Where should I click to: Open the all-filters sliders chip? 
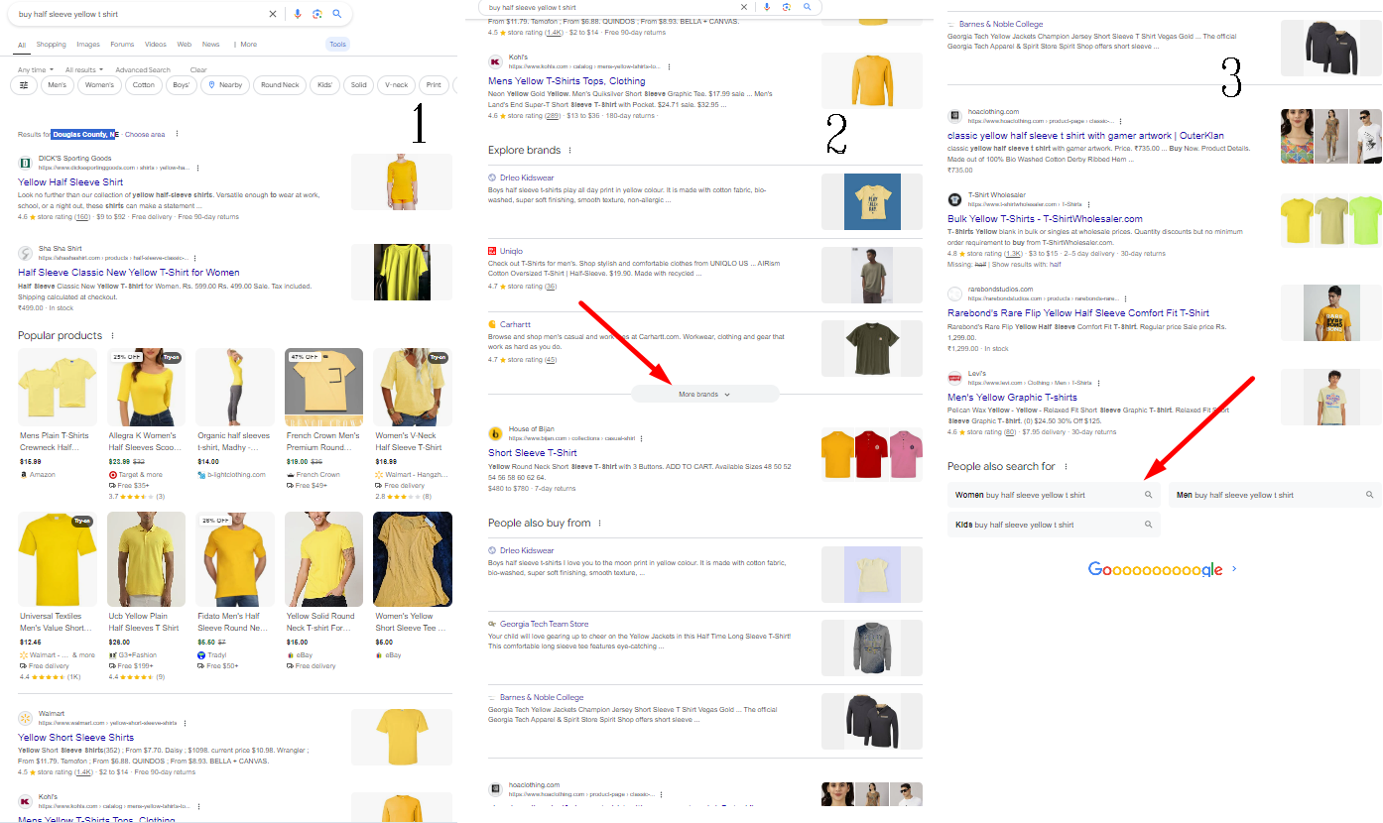tap(24, 85)
